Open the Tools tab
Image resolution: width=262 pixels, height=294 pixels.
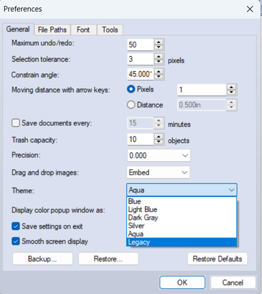110,30
